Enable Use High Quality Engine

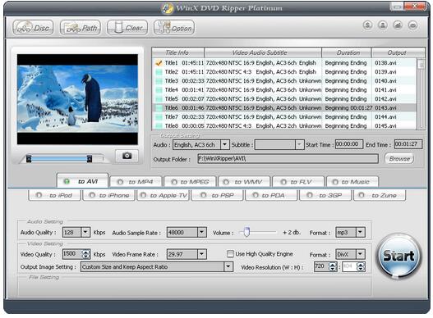tap(230, 254)
